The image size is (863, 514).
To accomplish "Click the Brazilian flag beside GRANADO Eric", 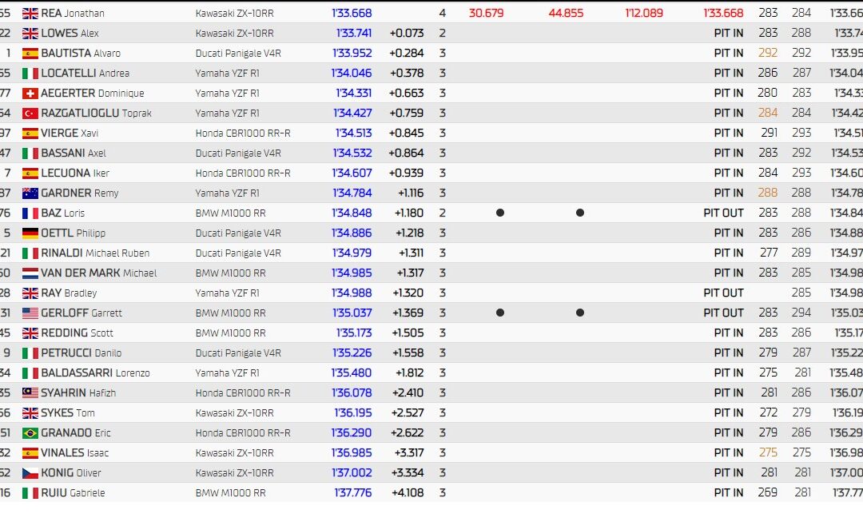I will [30, 433].
